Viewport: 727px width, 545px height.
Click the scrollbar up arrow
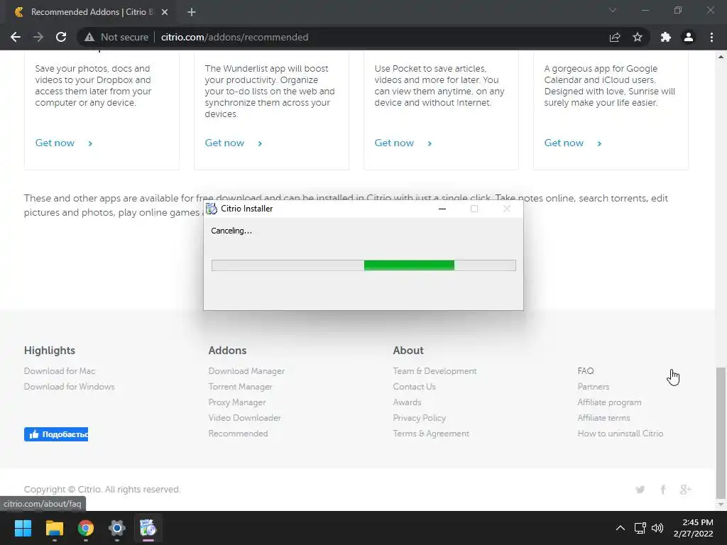(721, 57)
